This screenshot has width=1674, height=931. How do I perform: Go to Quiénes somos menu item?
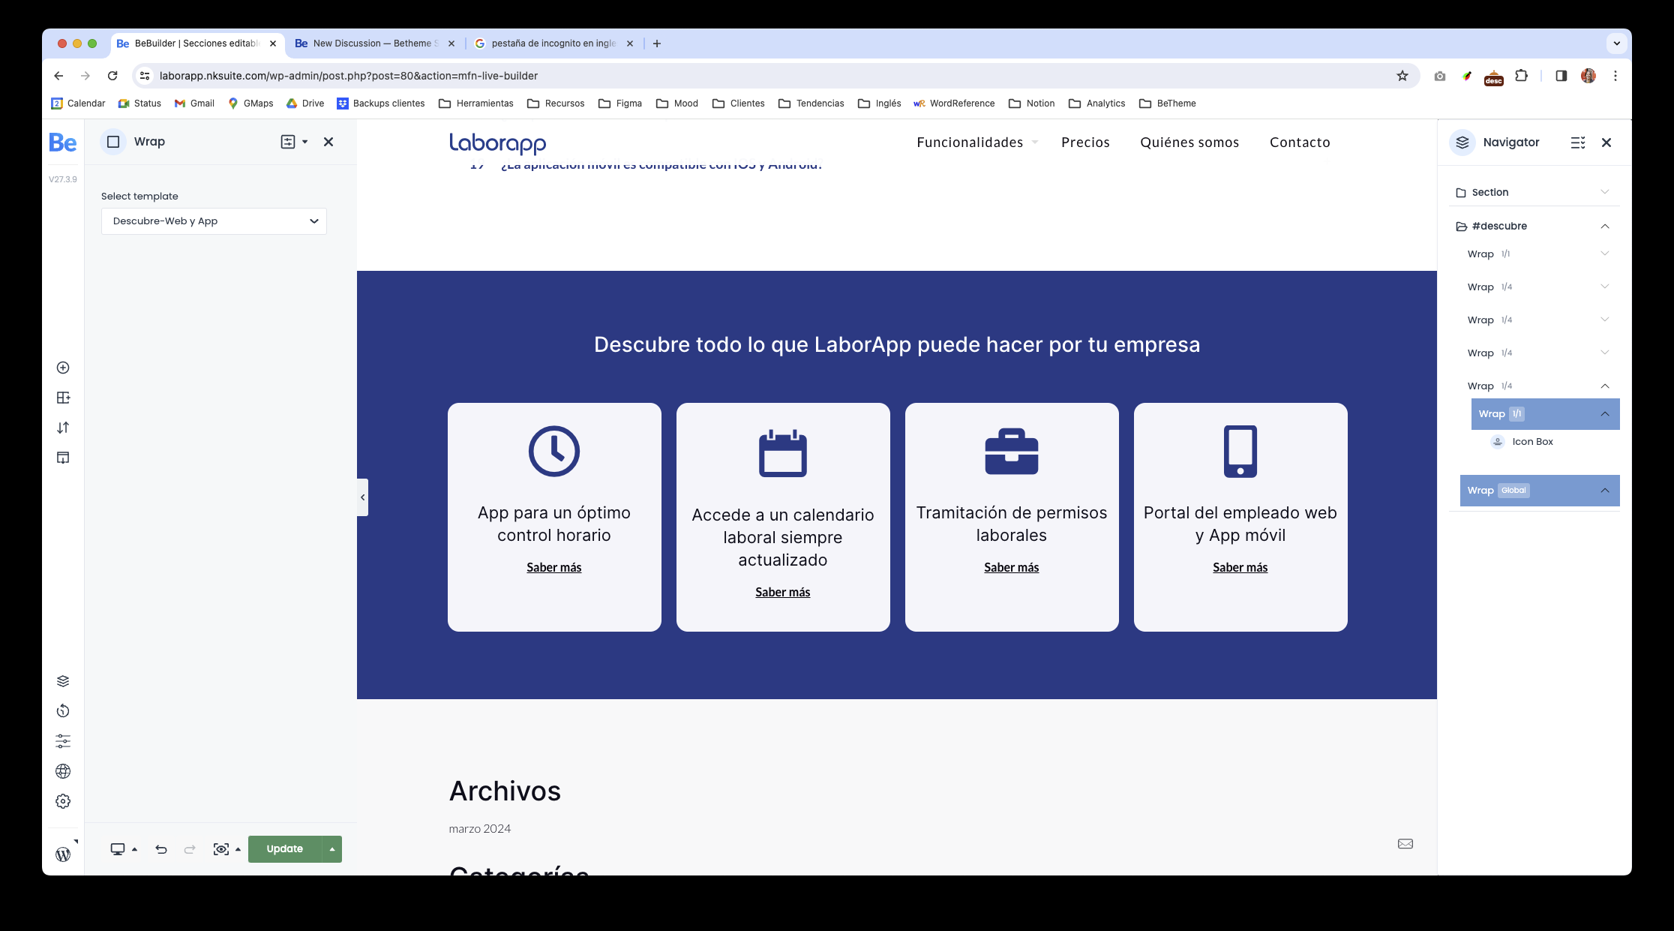click(1189, 143)
